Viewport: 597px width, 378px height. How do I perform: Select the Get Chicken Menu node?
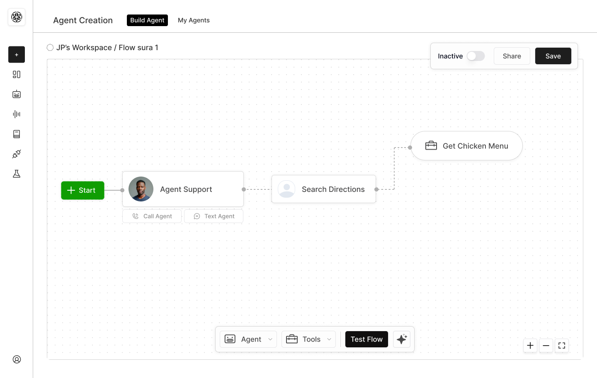tap(466, 146)
